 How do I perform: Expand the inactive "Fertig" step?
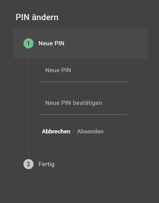click(46, 164)
